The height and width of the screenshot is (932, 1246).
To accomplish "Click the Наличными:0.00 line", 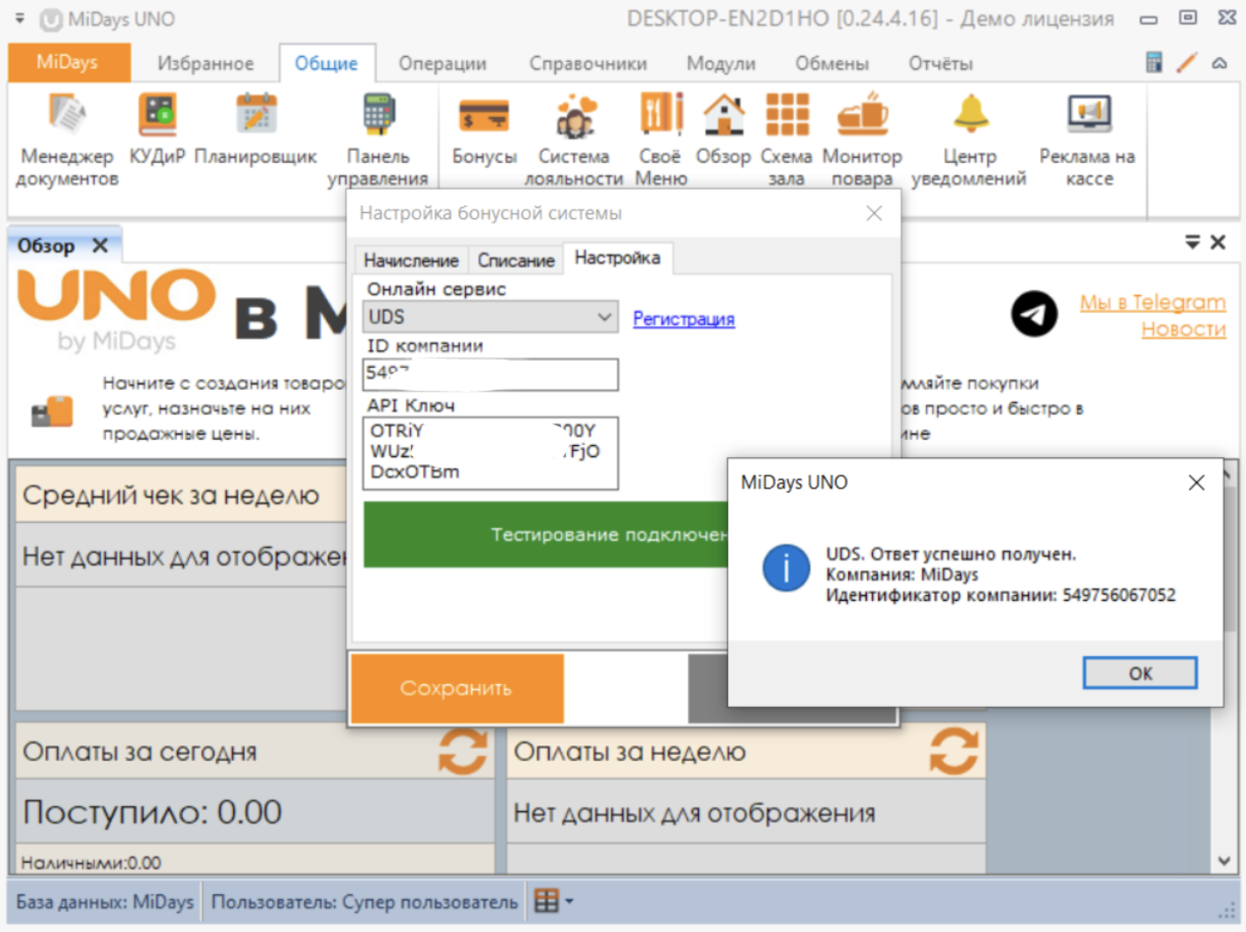I will [x=91, y=863].
